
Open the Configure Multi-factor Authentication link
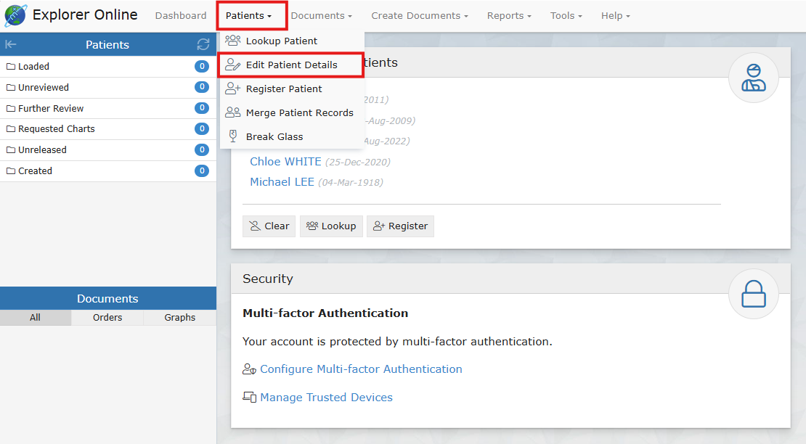pyautogui.click(x=361, y=369)
